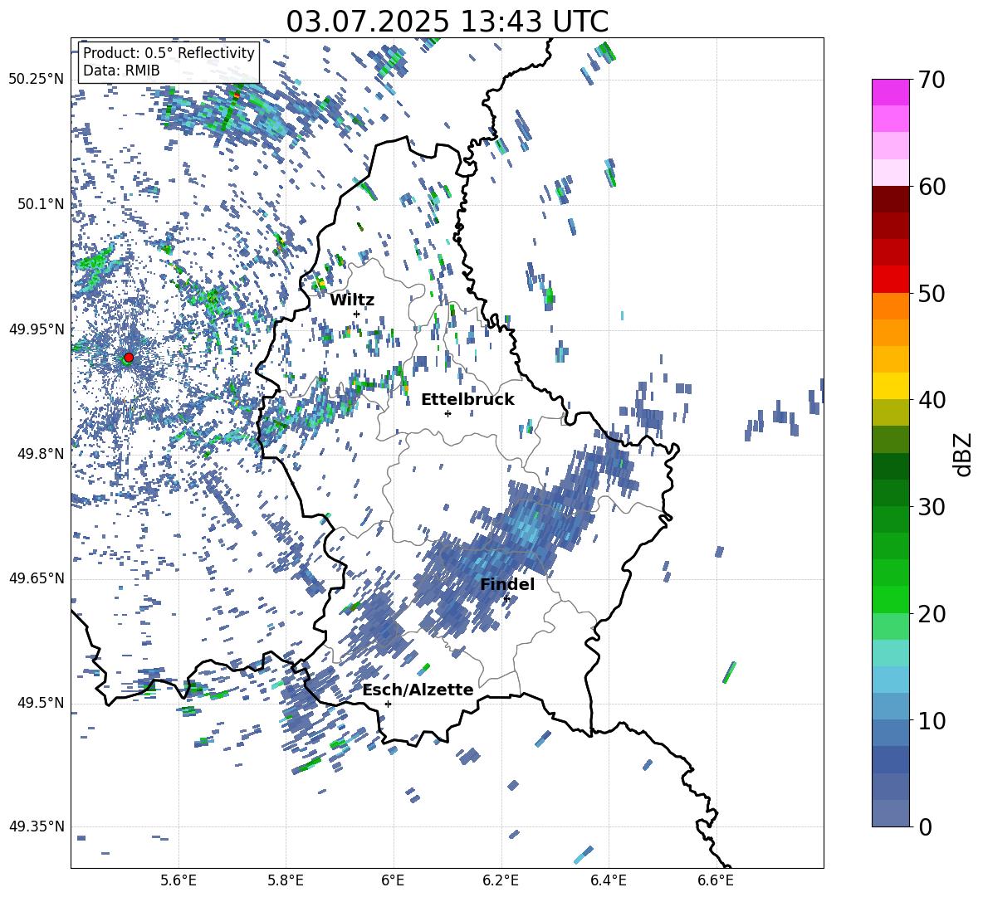983x897 pixels.
Task: Click the cross marker below Esch/Alzette
Action: [x=388, y=704]
